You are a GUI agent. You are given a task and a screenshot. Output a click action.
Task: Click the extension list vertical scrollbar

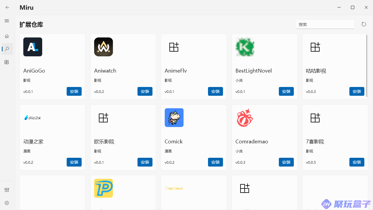pos(367,66)
